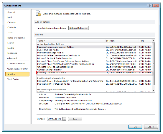
Task: Select the Personify Outlook 2010 Add-In row
Action: point(94,73)
